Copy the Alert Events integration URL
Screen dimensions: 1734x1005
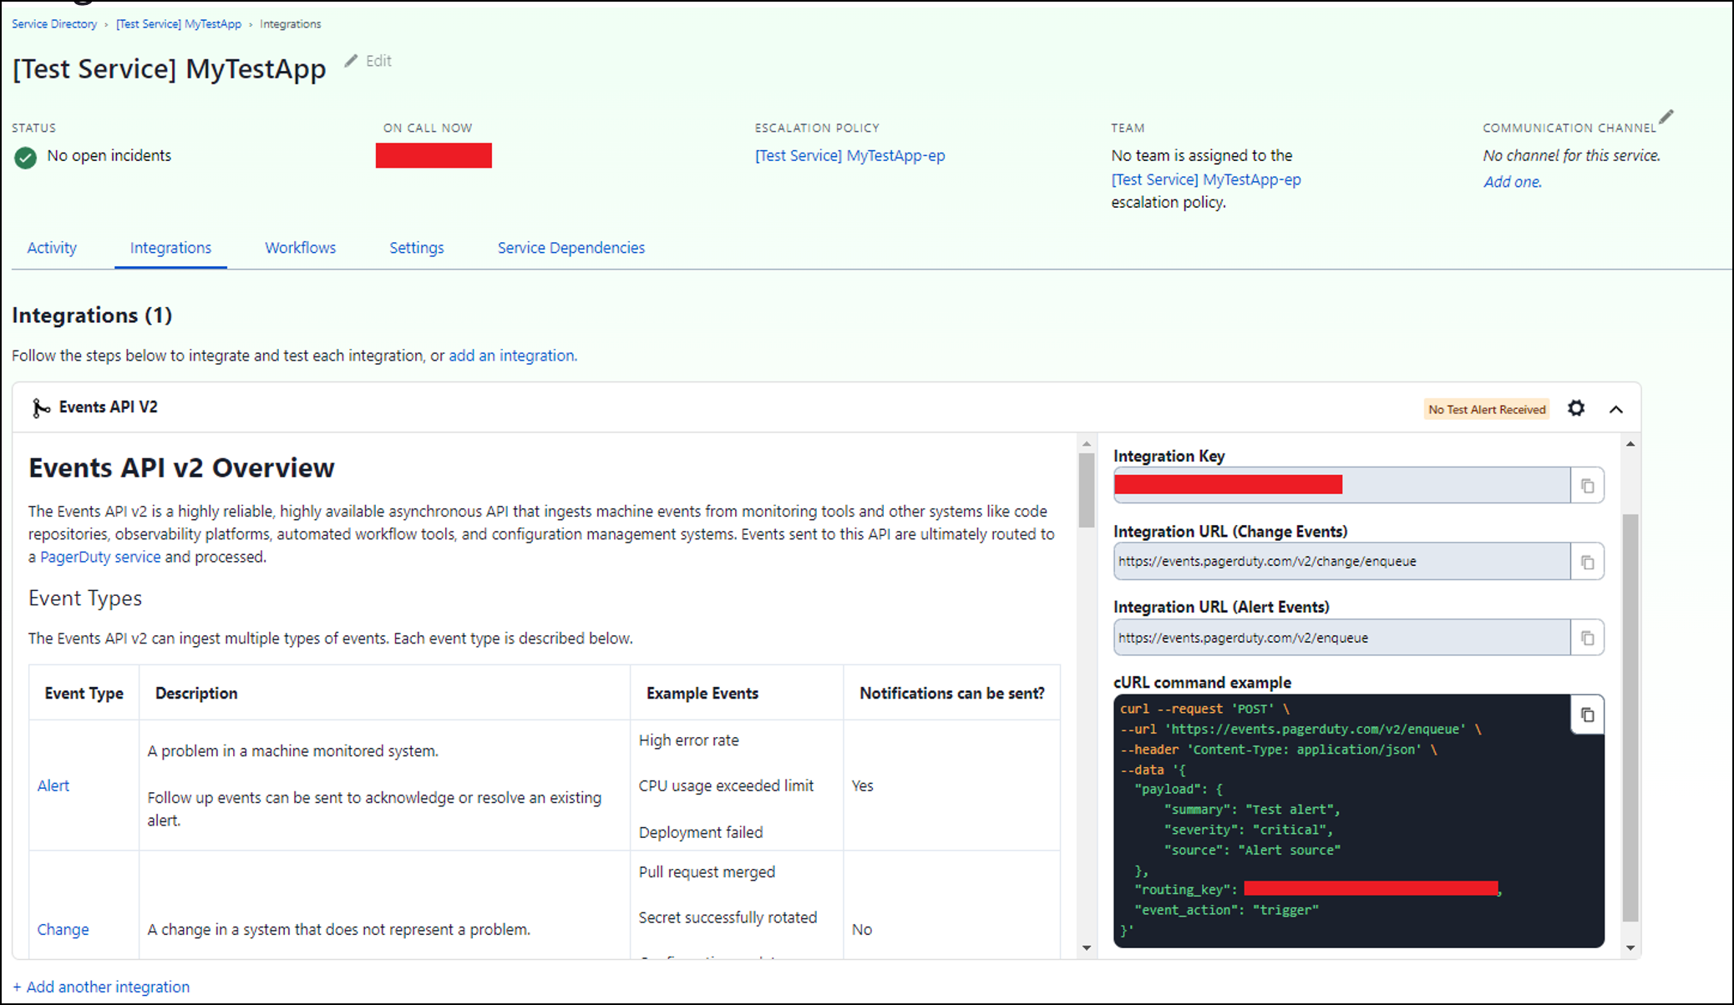(1587, 637)
